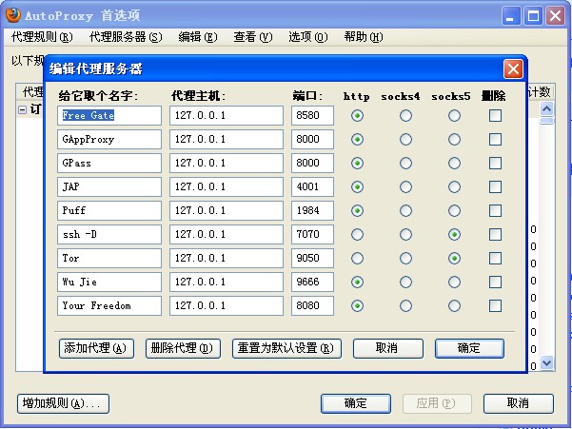Check delete box for Your Freedom

[x=495, y=305]
